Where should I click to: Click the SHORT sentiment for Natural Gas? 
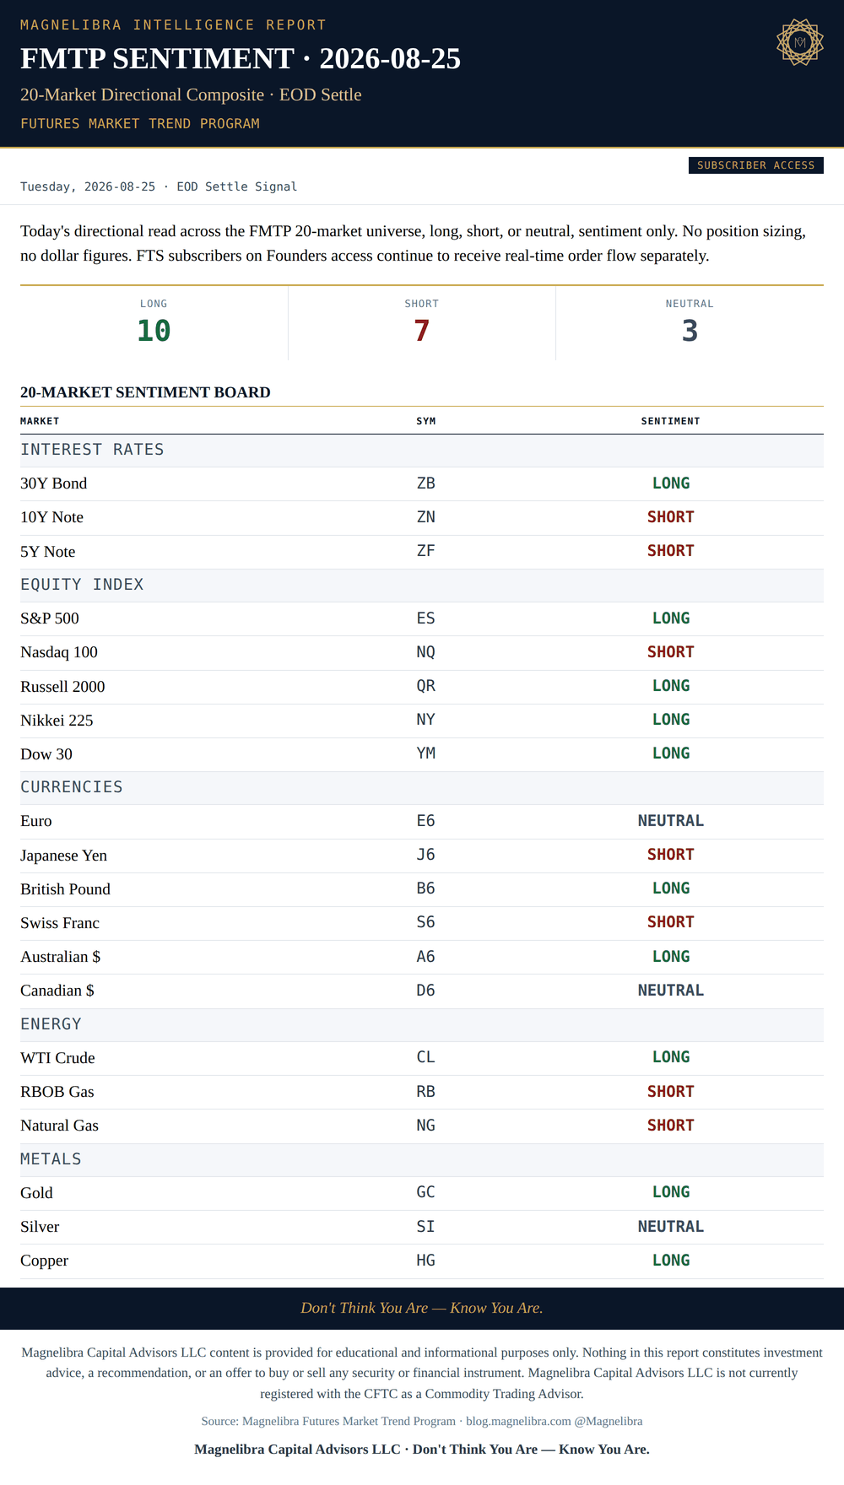point(670,1126)
